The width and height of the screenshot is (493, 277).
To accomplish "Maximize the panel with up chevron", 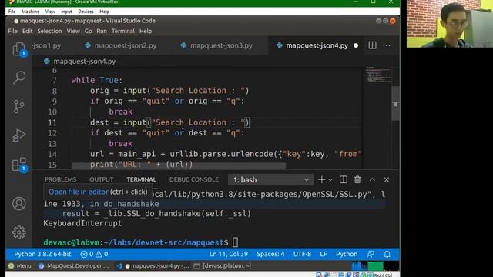I will (x=372, y=179).
